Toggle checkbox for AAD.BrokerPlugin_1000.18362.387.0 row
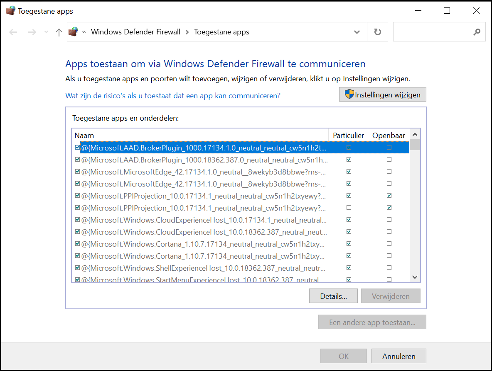Image resolution: width=492 pixels, height=371 pixels. (78, 159)
